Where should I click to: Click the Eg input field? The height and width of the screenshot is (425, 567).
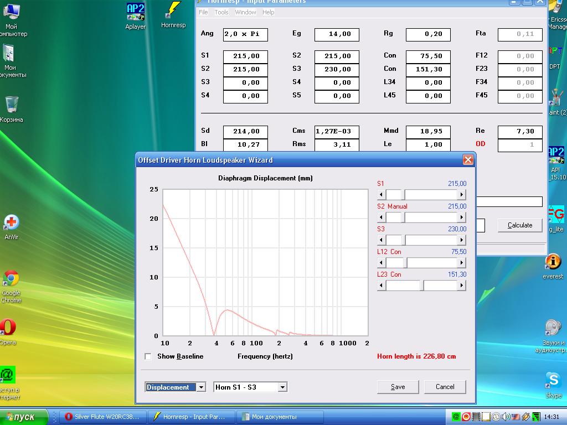point(337,34)
